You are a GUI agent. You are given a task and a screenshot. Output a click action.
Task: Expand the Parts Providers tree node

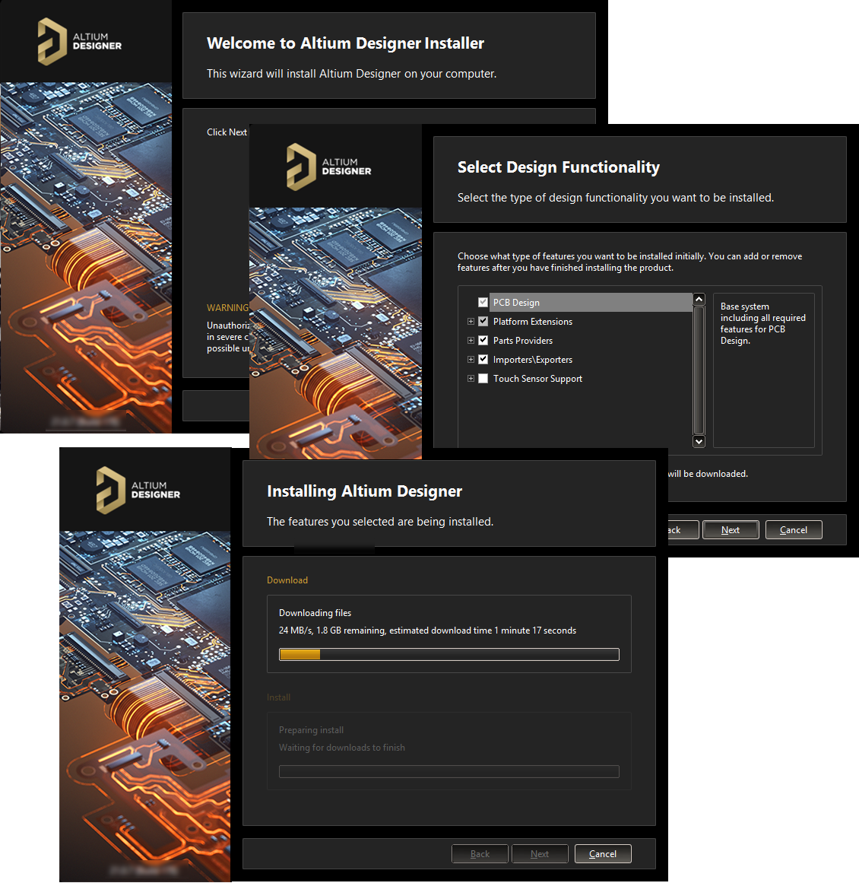click(x=471, y=341)
